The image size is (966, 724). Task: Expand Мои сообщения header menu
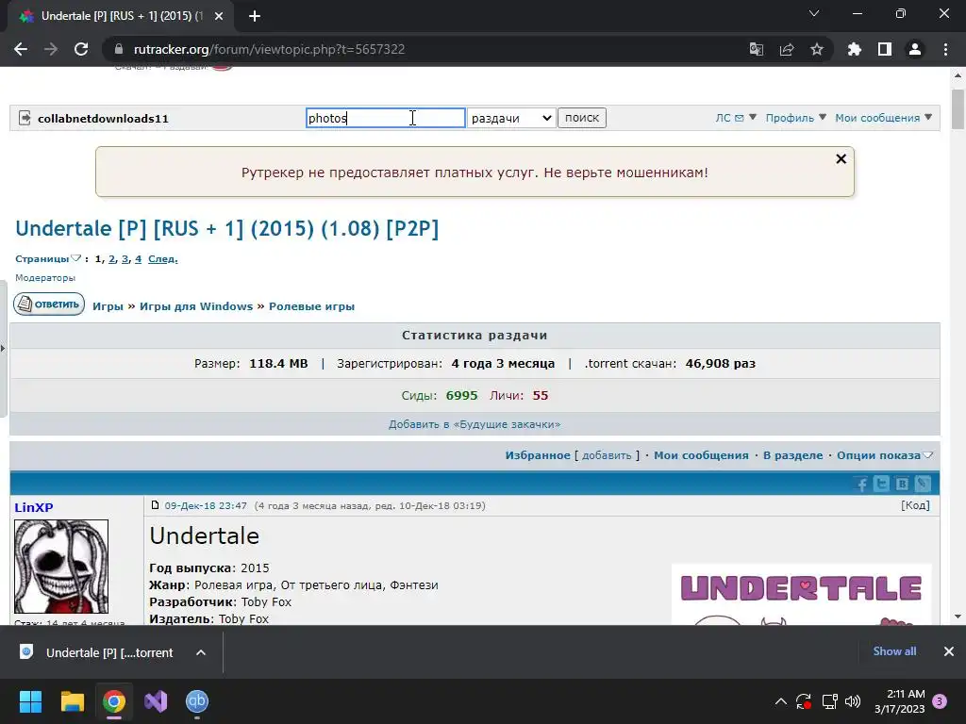point(883,118)
